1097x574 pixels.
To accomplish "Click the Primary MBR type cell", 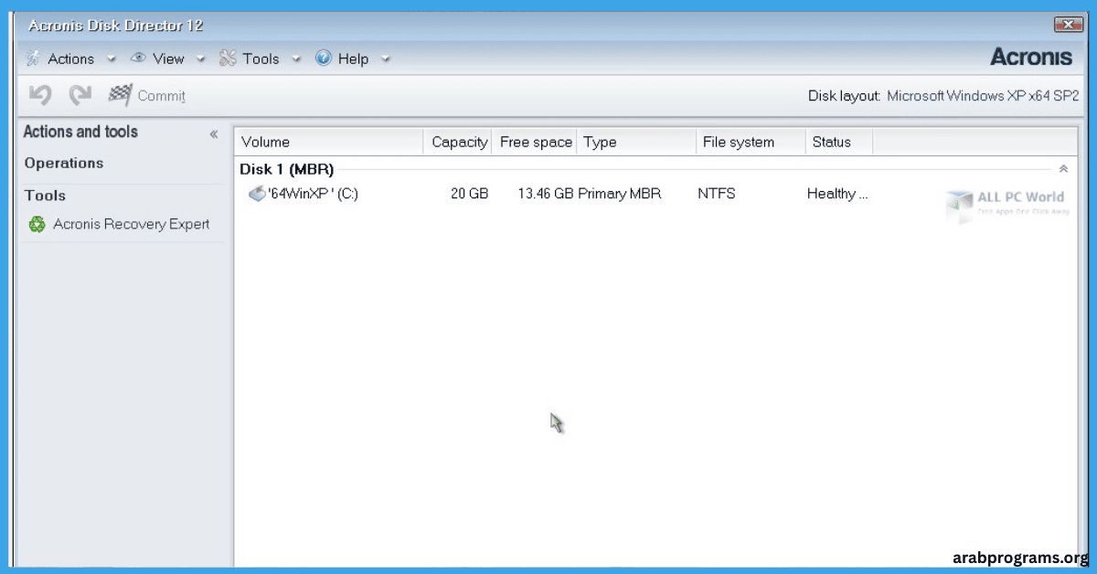I will tap(620, 194).
